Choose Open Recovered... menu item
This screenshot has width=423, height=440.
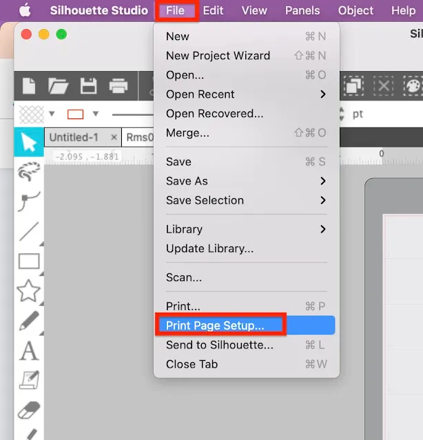coord(247,114)
